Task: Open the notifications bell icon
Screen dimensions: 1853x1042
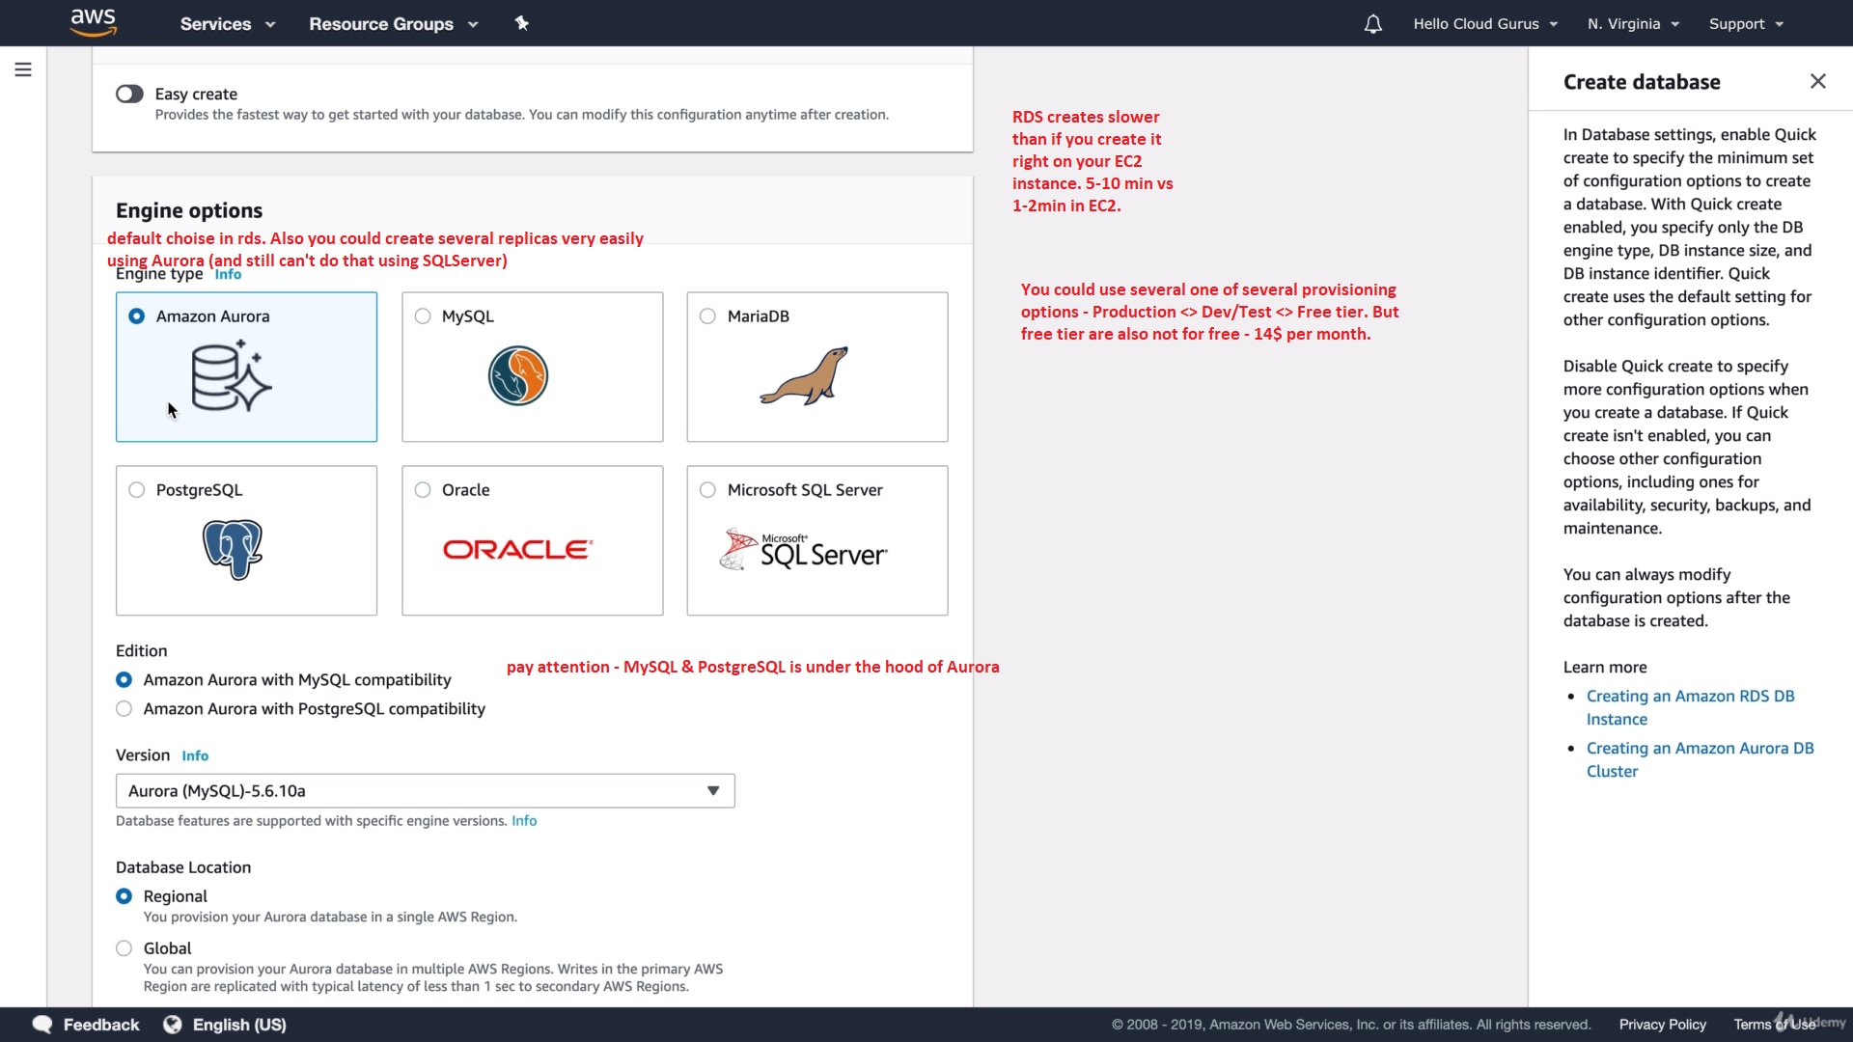Action: click(1372, 24)
